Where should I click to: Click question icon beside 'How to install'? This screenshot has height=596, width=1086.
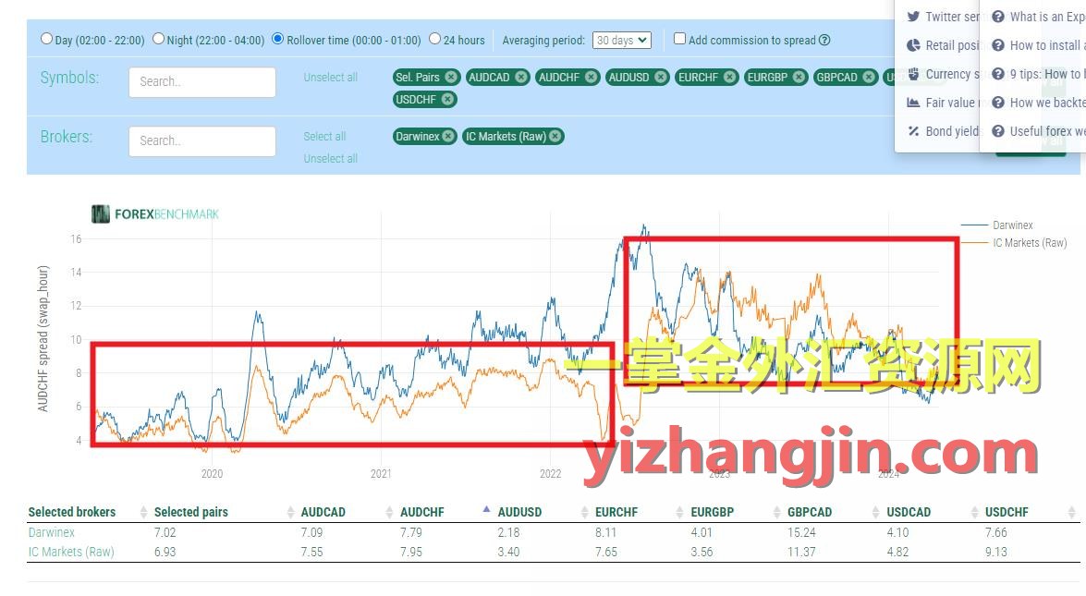click(x=998, y=45)
